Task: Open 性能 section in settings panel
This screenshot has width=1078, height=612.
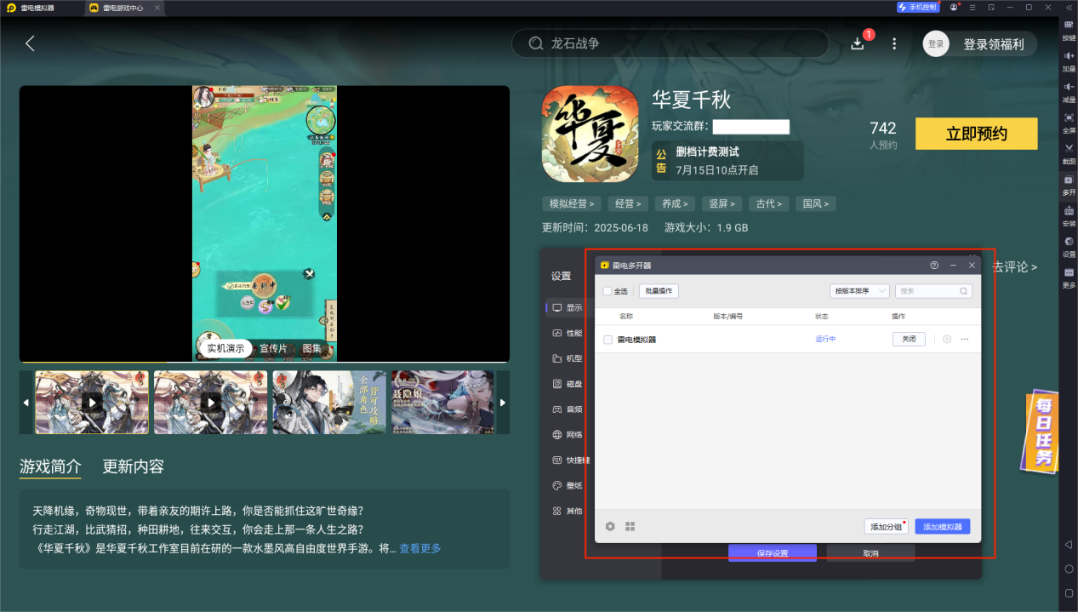Action: [568, 333]
